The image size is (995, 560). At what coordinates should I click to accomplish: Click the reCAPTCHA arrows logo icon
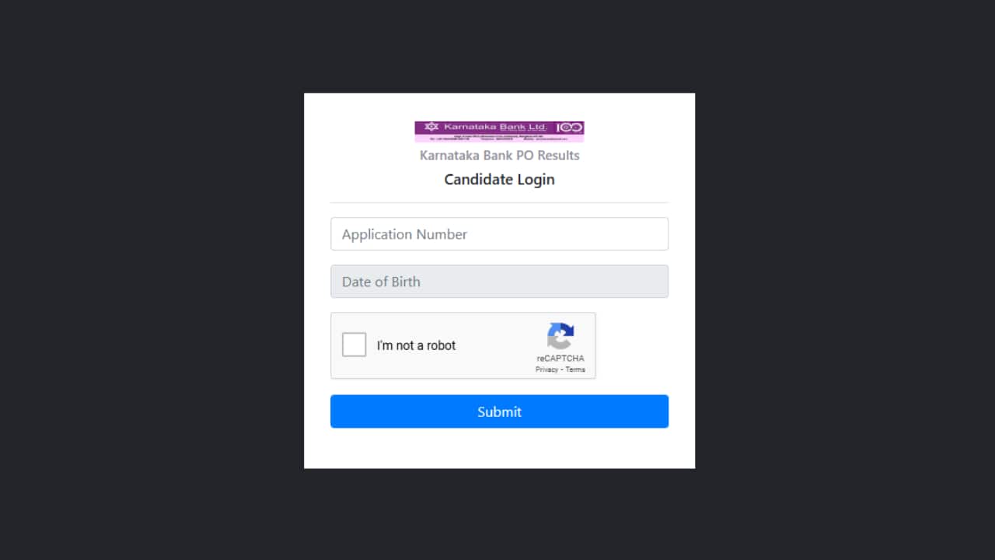point(560,336)
